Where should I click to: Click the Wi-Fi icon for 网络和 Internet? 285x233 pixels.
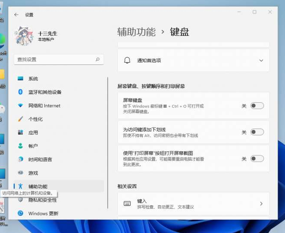[20, 106]
